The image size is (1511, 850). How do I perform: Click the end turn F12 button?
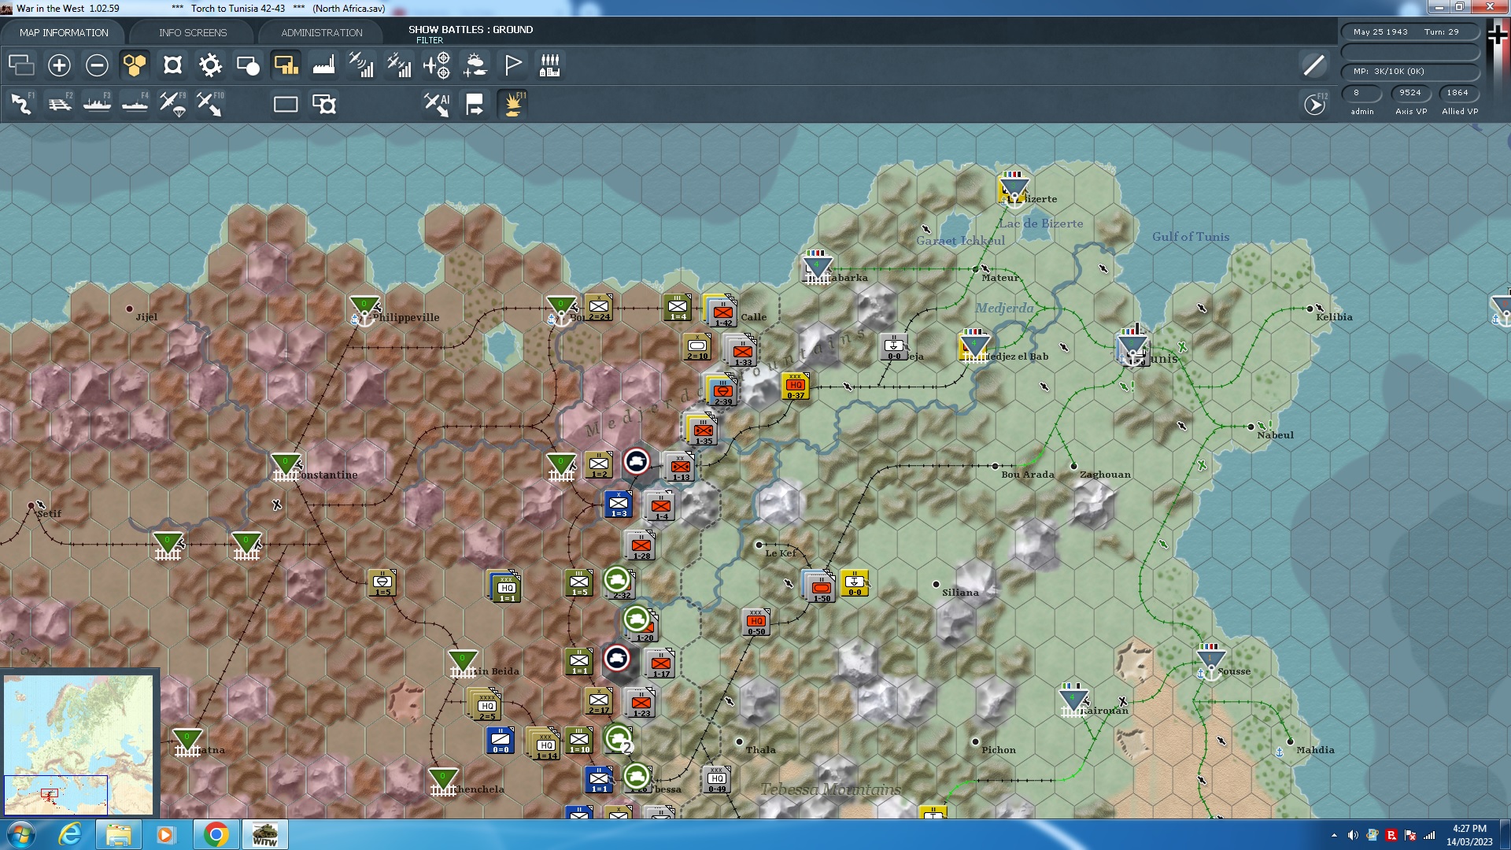[x=1314, y=104]
